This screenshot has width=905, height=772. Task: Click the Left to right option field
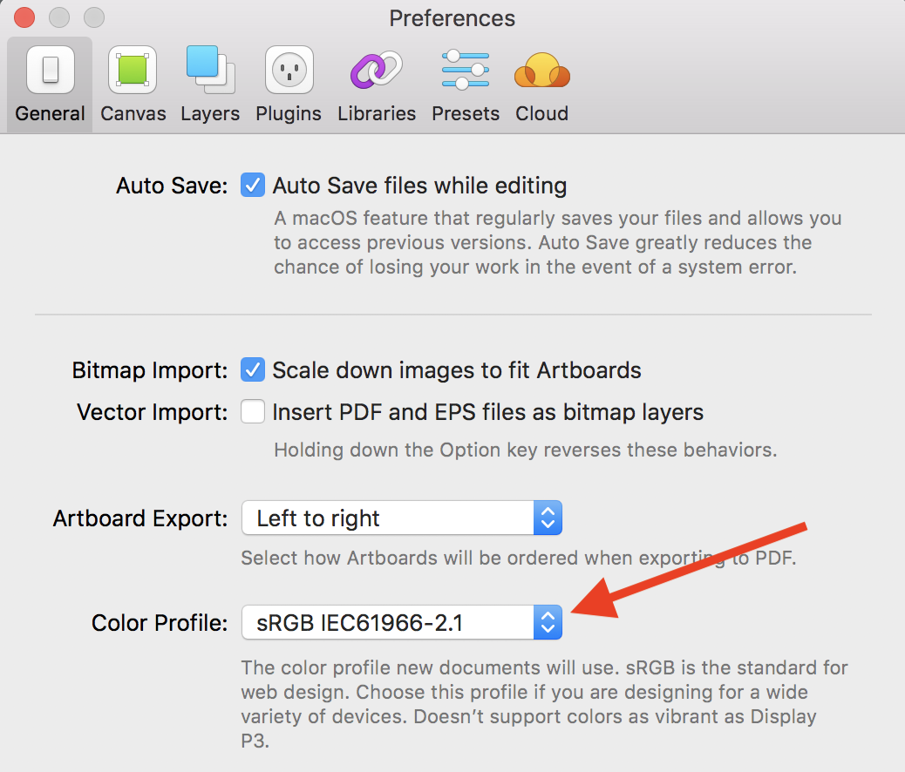click(384, 518)
